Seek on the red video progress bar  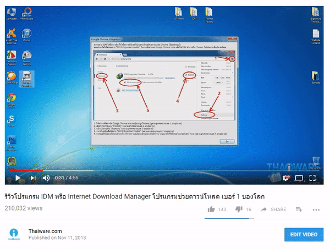click(26, 170)
